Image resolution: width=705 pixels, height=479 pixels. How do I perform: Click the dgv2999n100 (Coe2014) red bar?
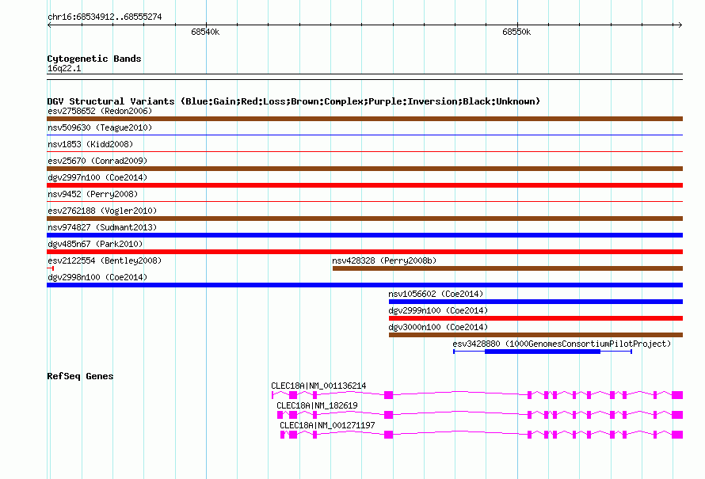tap(536, 318)
